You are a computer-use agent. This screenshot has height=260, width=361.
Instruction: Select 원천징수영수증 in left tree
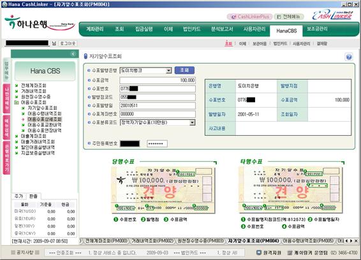[x=36, y=97]
